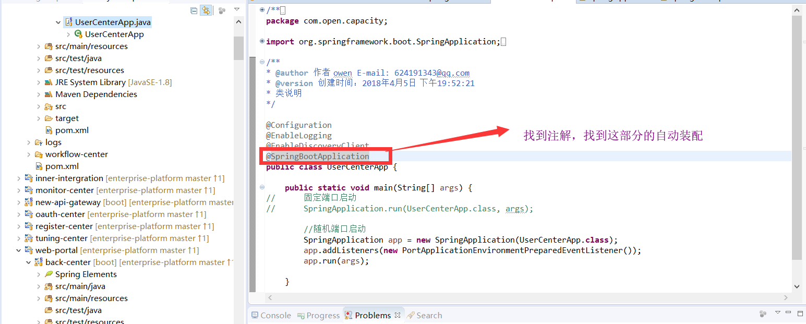This screenshot has width=806, height=324.
Task: Collapse the web-portal project
Action: point(19,250)
